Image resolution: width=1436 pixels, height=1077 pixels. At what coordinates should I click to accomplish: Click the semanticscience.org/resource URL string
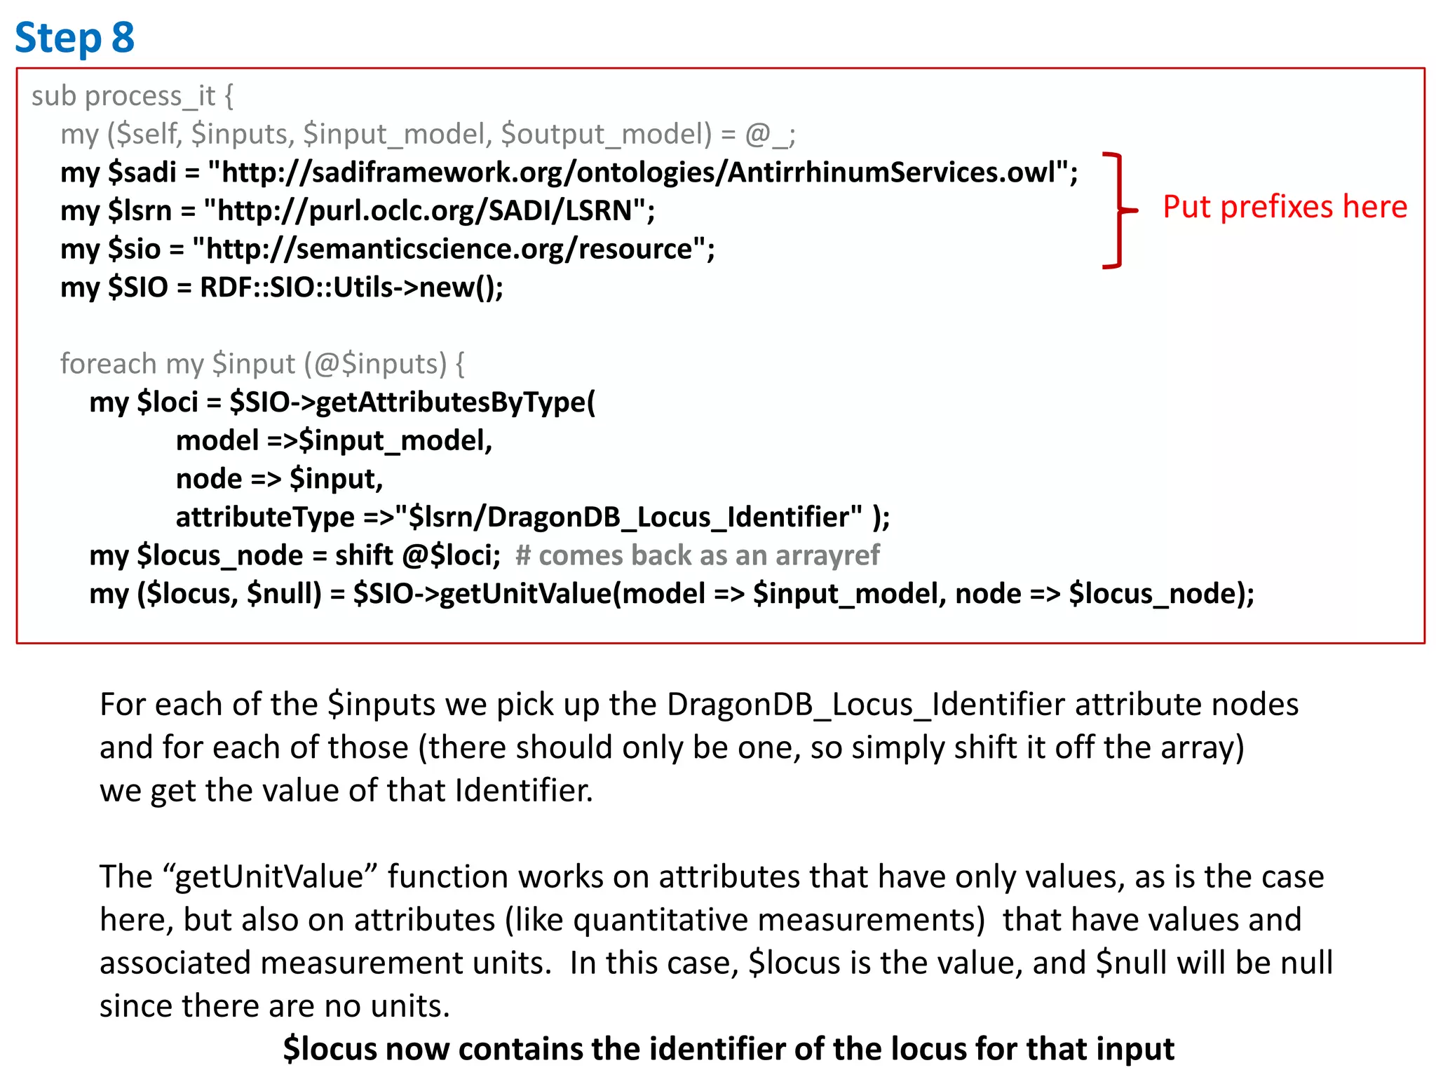pyautogui.click(x=453, y=249)
